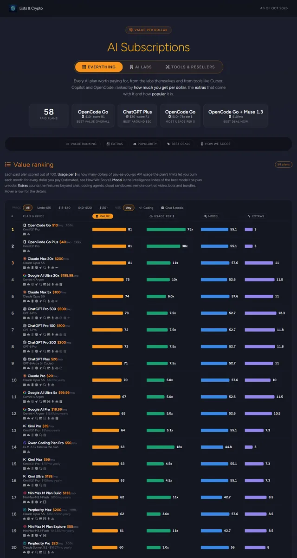The height and width of the screenshot is (558, 297).
Task: Jump to the Best Deals section
Action: point(179,144)
